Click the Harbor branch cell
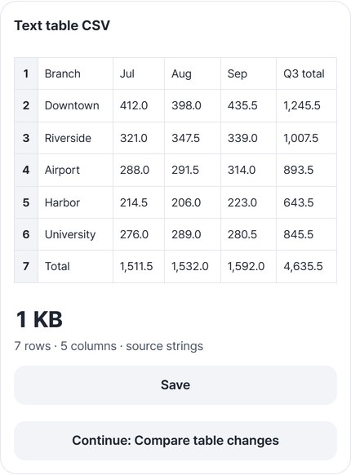The image size is (351, 475). click(75, 202)
